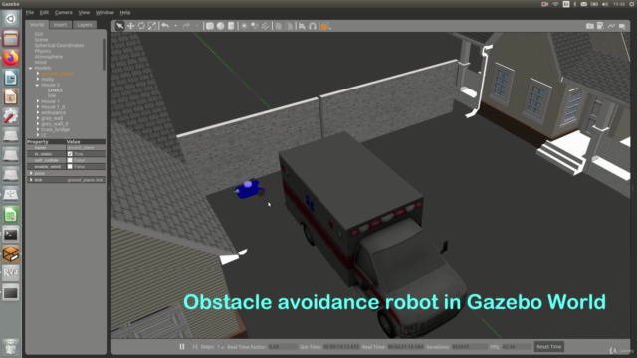Image resolution: width=637 pixels, height=358 pixels.
Task: Select Scene in the world tree
Action: coord(41,40)
